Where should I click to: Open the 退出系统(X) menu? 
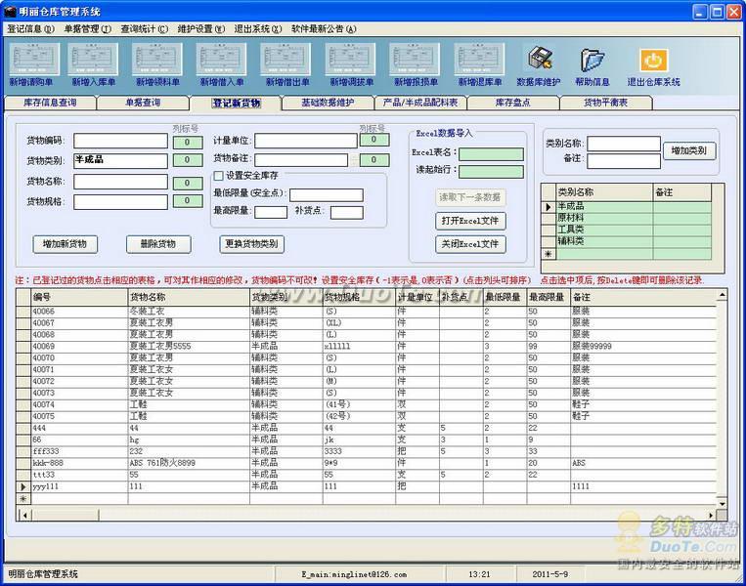pos(258,29)
